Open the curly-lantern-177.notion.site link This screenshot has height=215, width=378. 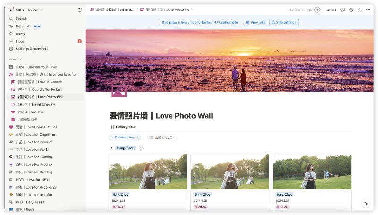pos(215,22)
